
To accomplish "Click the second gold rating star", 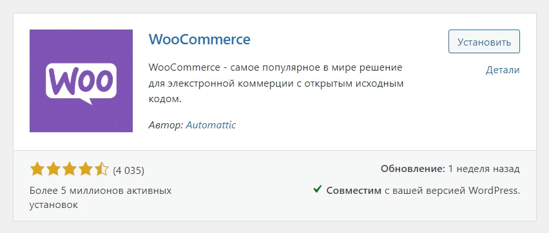I will 53,169.
